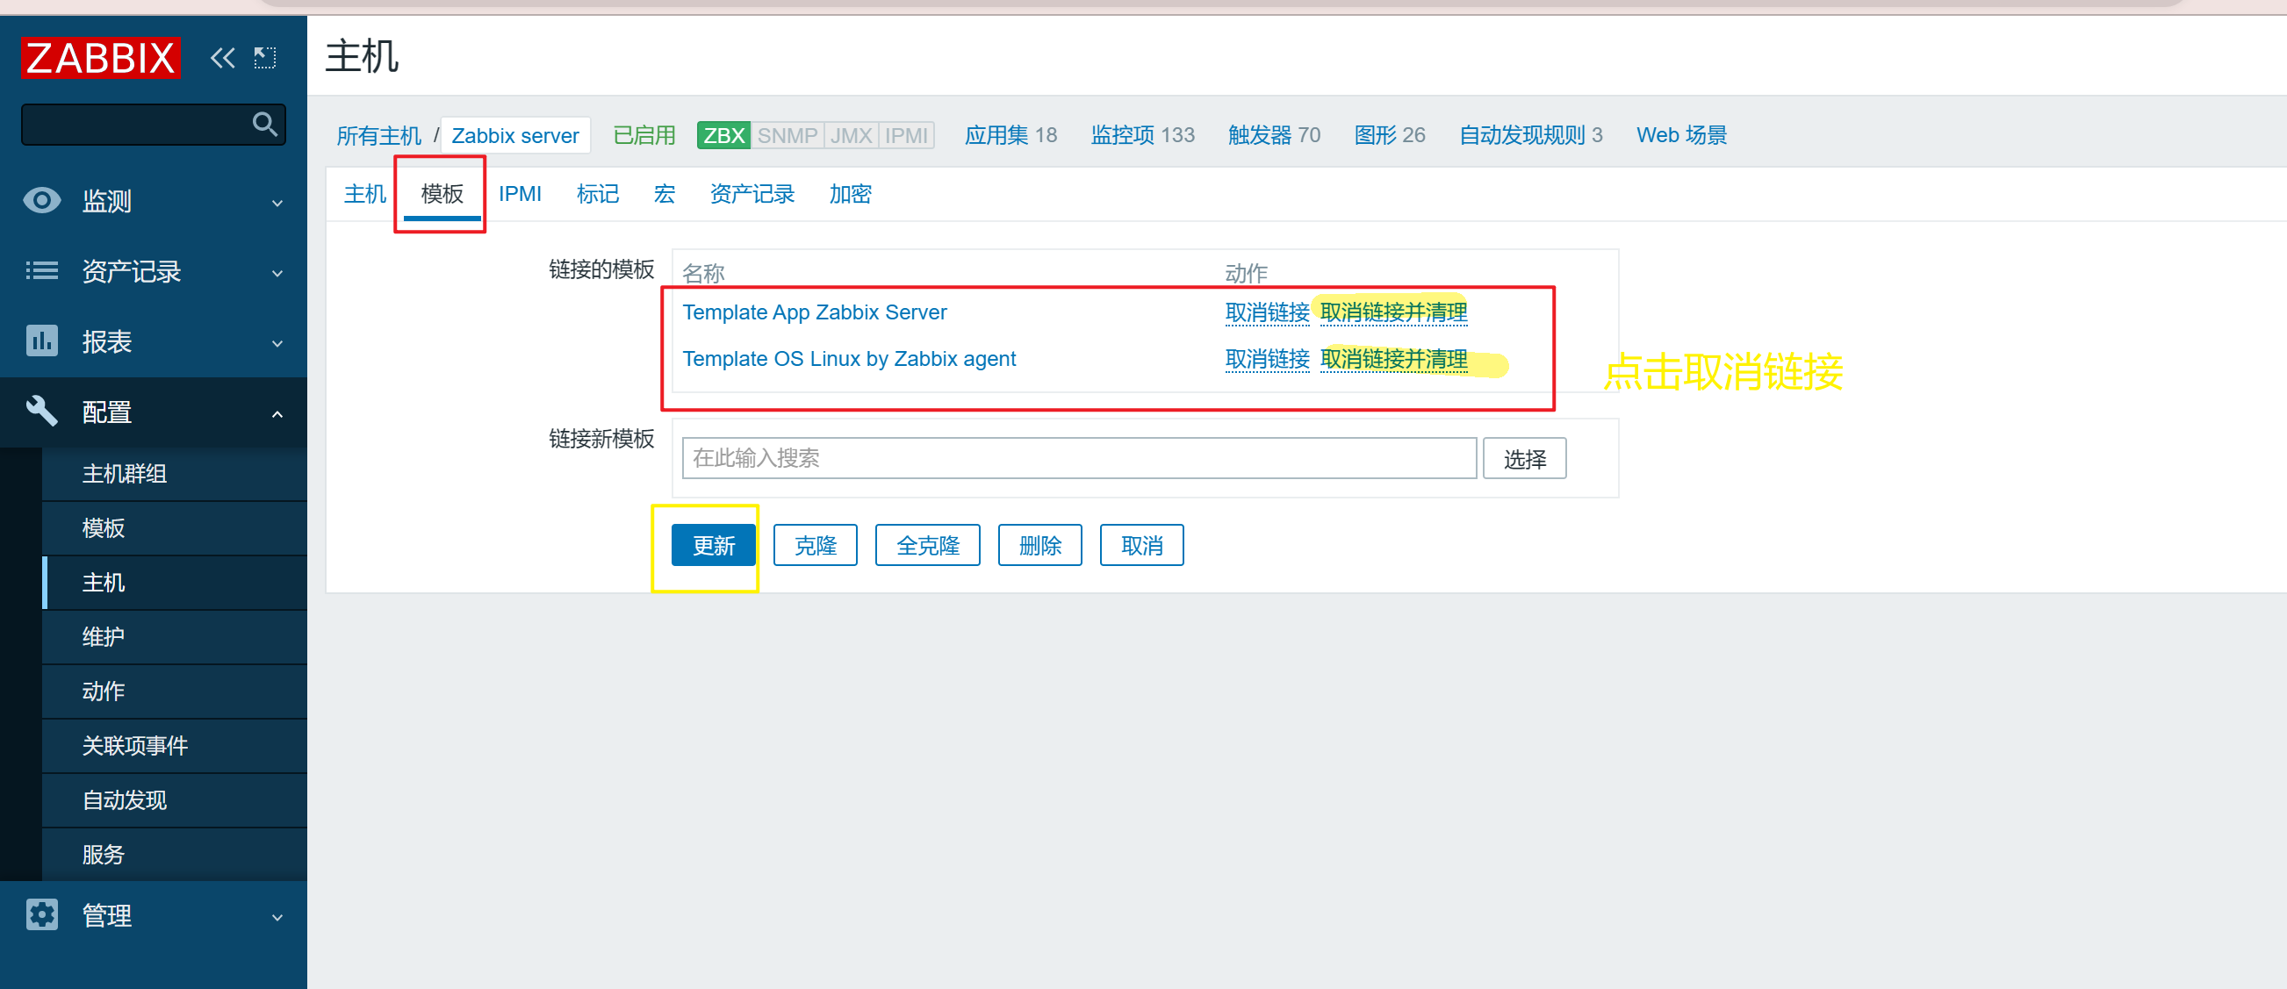Image resolution: width=2287 pixels, height=989 pixels.
Task: Open 关联项事件 in the sidebar
Action: click(x=175, y=746)
